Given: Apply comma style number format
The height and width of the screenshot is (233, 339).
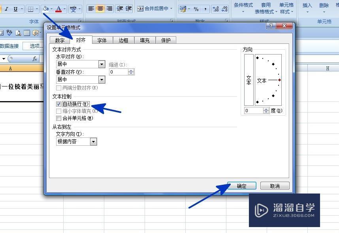Looking at the screenshot, I should (x=205, y=9).
